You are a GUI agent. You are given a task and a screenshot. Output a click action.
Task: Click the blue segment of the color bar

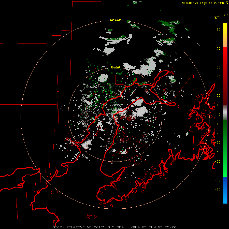coord(225,190)
